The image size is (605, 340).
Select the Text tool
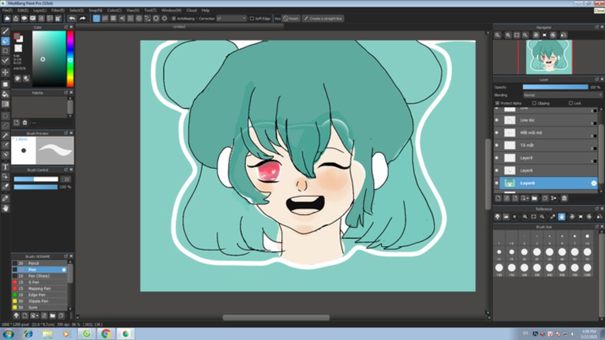tap(5, 167)
